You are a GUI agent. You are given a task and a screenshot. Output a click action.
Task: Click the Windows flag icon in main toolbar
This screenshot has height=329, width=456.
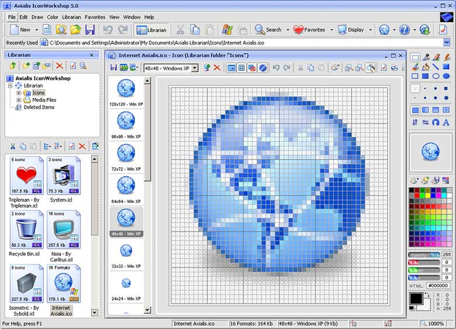(x=227, y=29)
